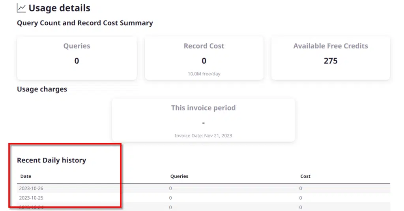Viewport: 404px width, 211px height.
Task: Click the Invoice Date Nov 21, 2023 text
Action: [x=203, y=136]
